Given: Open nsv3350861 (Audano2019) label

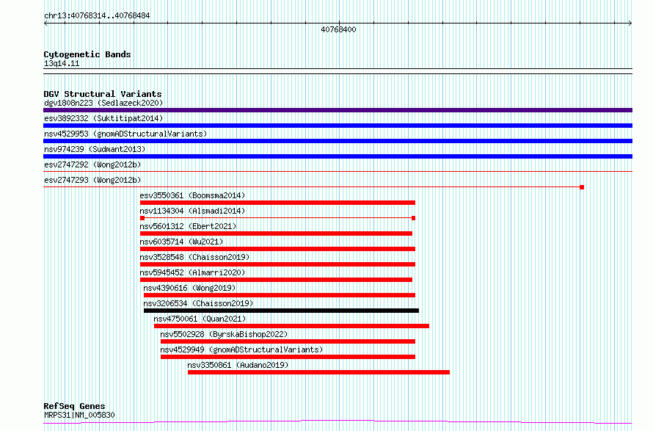Looking at the screenshot, I should pos(238,365).
